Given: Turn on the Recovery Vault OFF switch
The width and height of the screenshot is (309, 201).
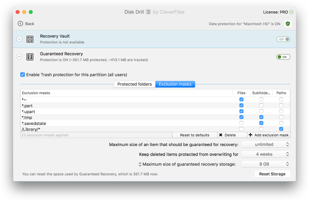Looking at the screenshot, I should [x=283, y=39].
